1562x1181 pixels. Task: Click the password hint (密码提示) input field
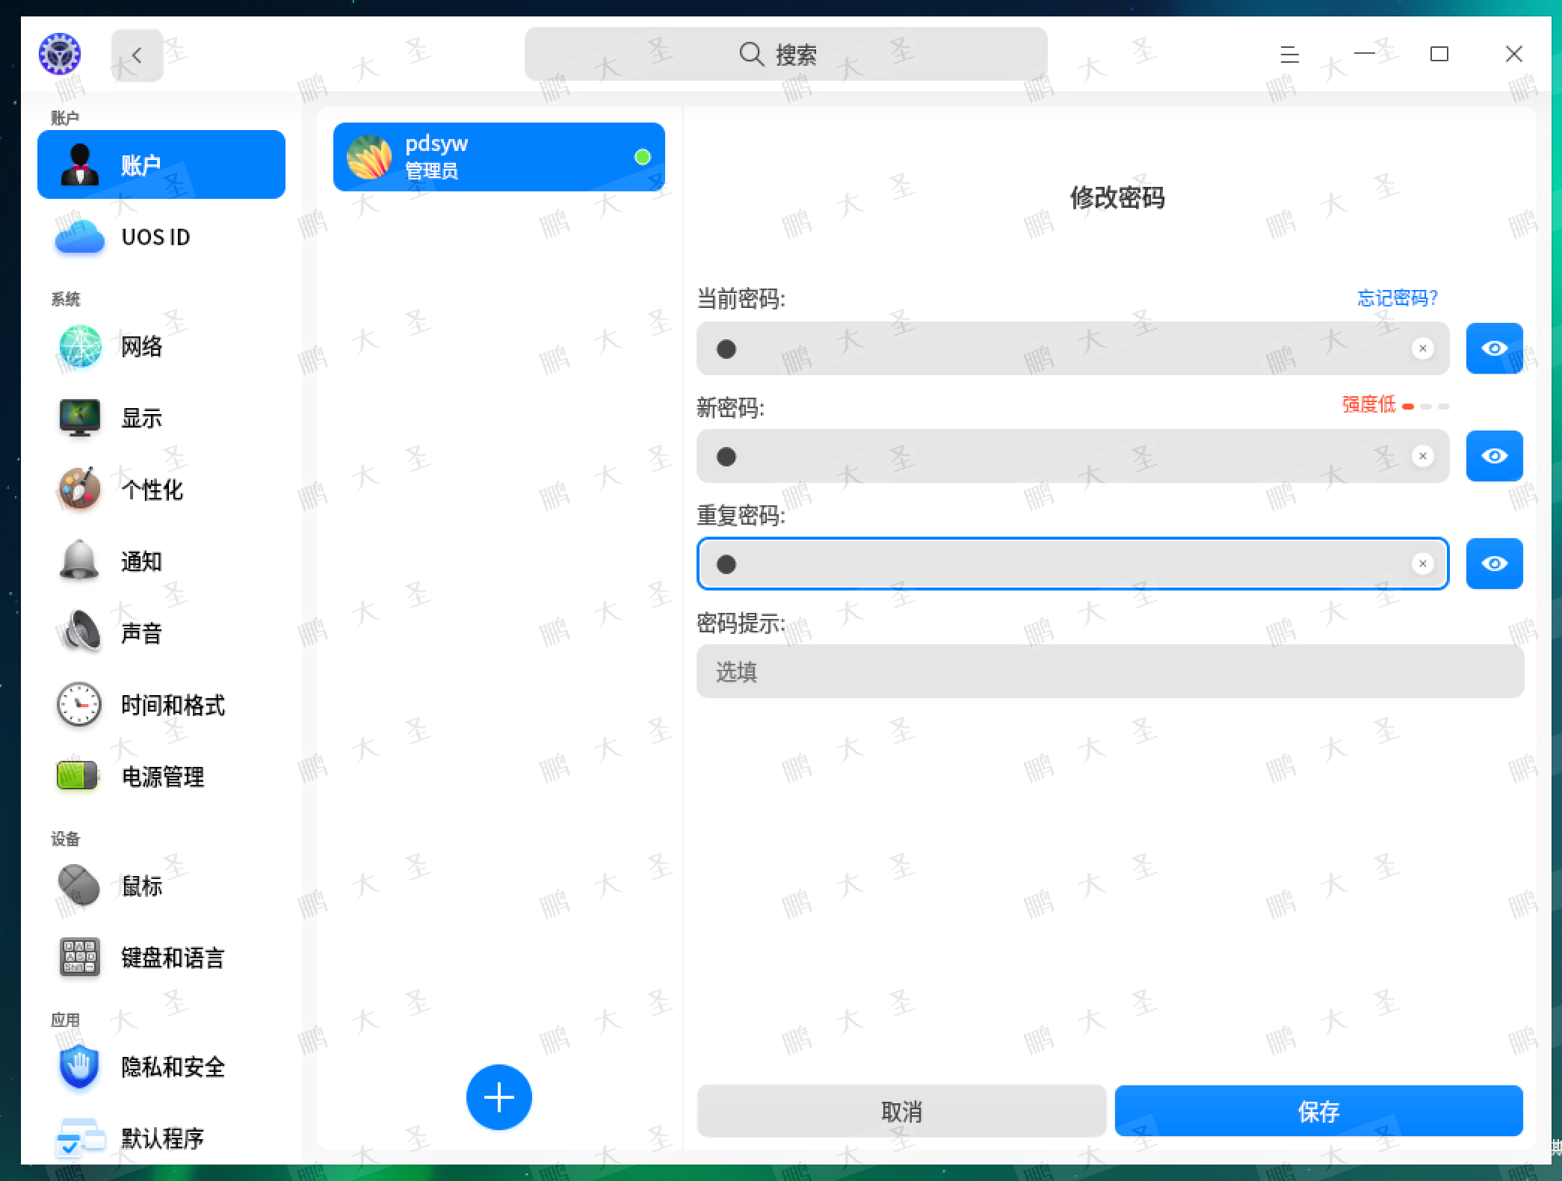[x=1109, y=672]
